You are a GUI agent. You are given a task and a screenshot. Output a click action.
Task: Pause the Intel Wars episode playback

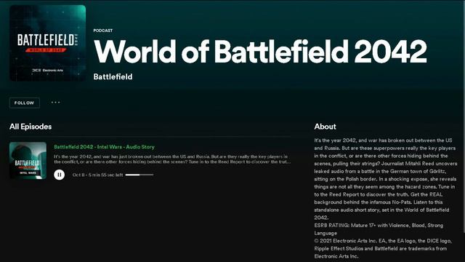60,175
